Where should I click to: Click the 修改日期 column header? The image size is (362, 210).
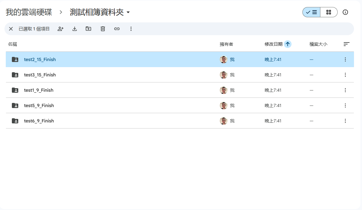pos(273,44)
